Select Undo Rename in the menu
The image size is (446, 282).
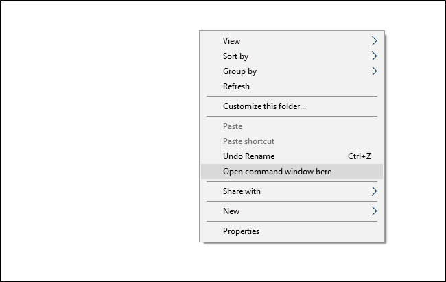[x=292, y=156]
